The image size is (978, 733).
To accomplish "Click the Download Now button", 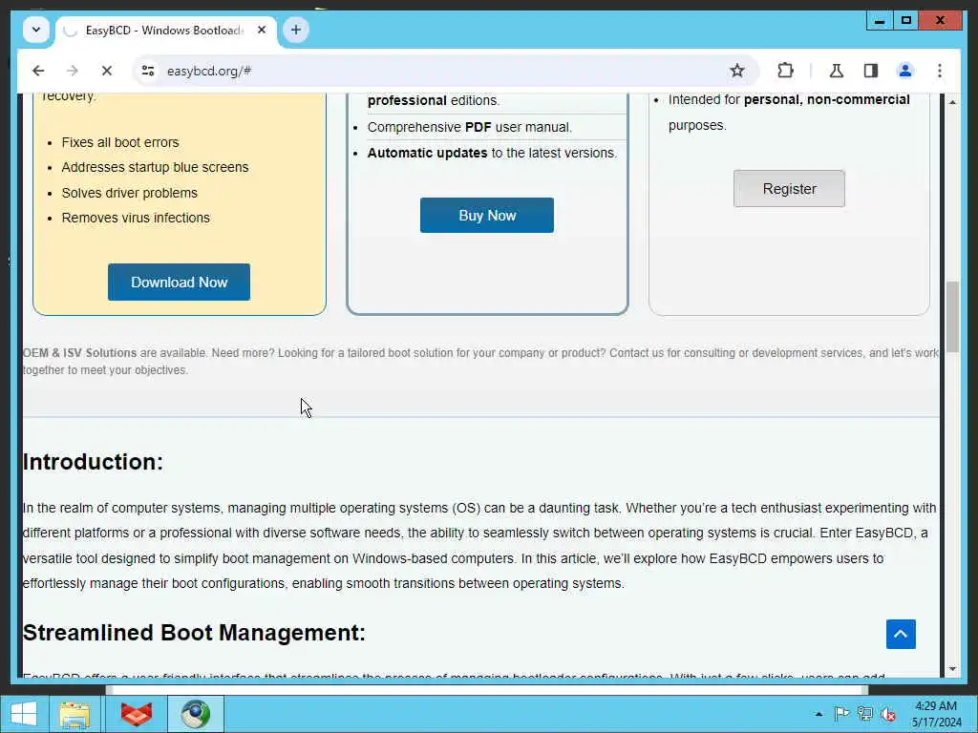I will [x=179, y=283].
